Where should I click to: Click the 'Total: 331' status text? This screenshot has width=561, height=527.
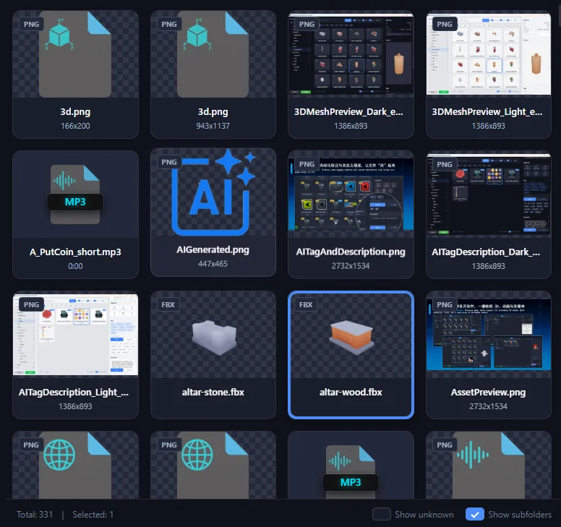point(35,515)
